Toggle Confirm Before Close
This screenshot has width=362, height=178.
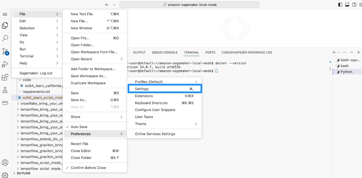point(95,168)
